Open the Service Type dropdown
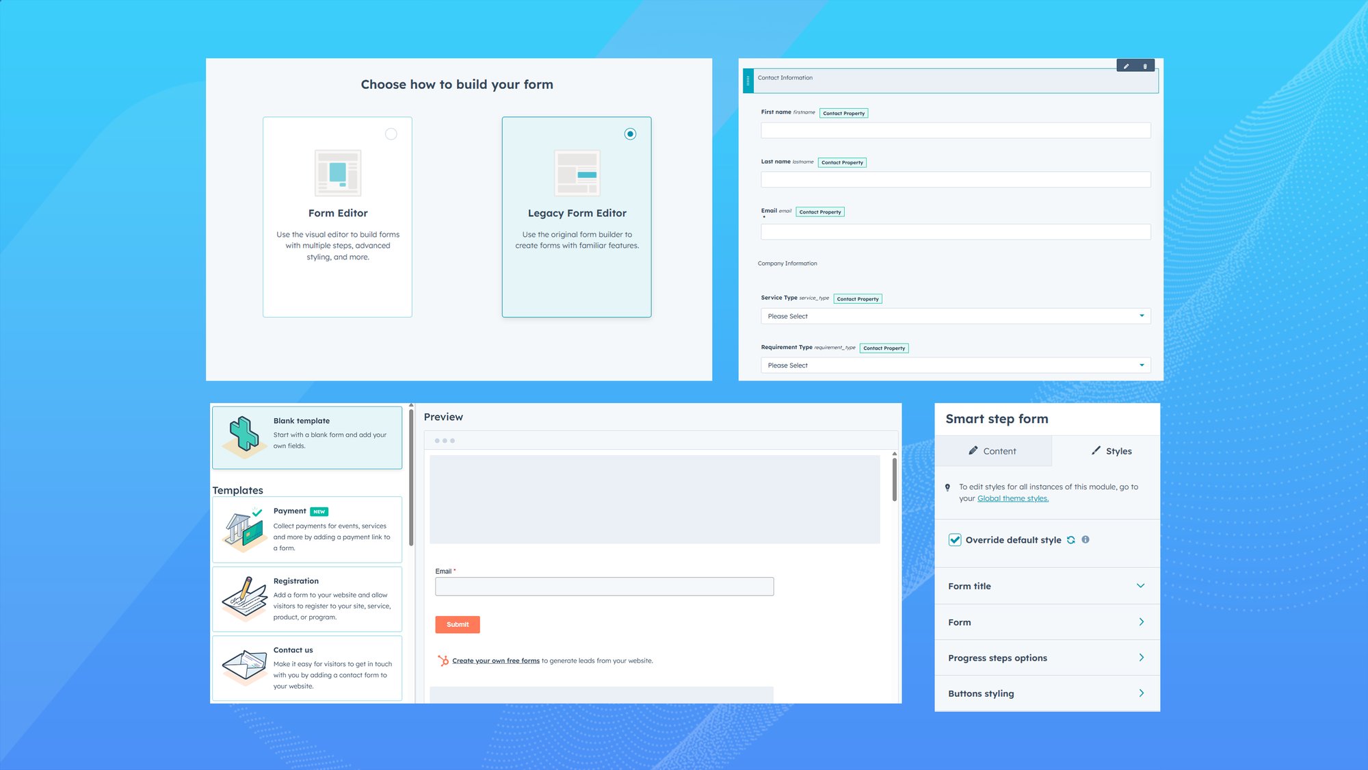Viewport: 1368px width, 770px height. pyautogui.click(x=955, y=316)
